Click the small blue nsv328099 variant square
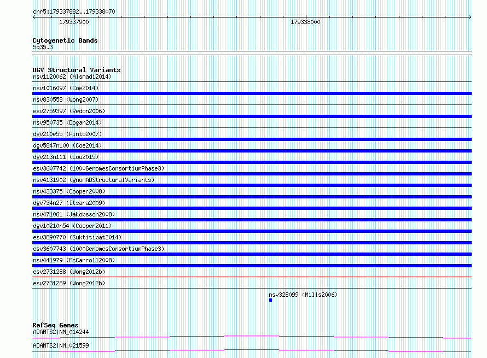487x358 pixels. click(x=270, y=300)
